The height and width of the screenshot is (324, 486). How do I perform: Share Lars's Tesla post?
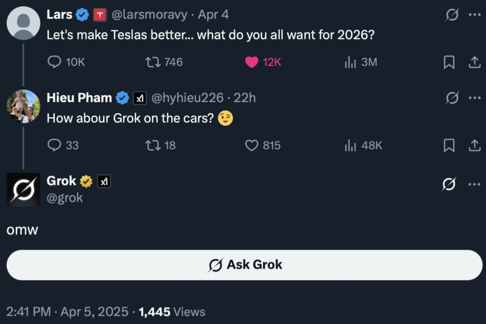coord(474,62)
